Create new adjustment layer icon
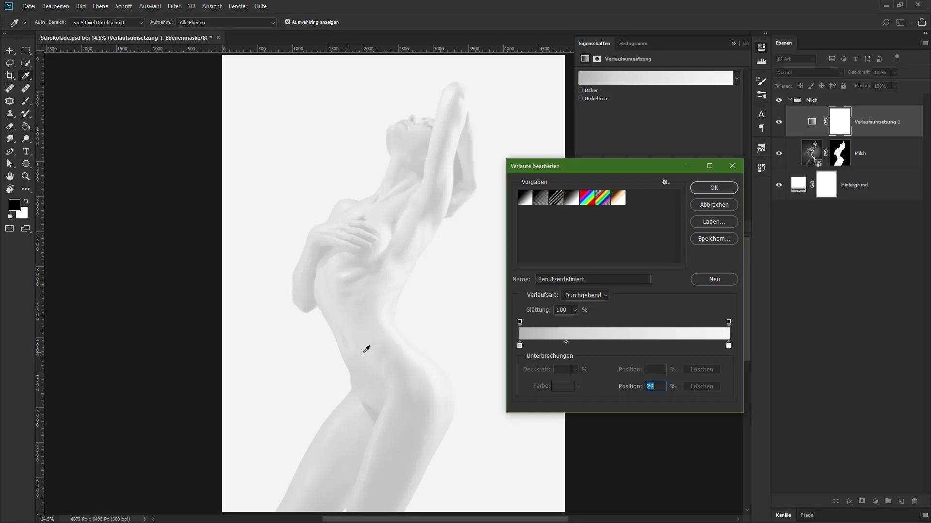The width and height of the screenshot is (931, 523). 875,501
